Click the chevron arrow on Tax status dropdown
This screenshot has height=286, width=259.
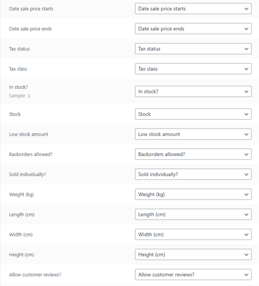coord(246,49)
